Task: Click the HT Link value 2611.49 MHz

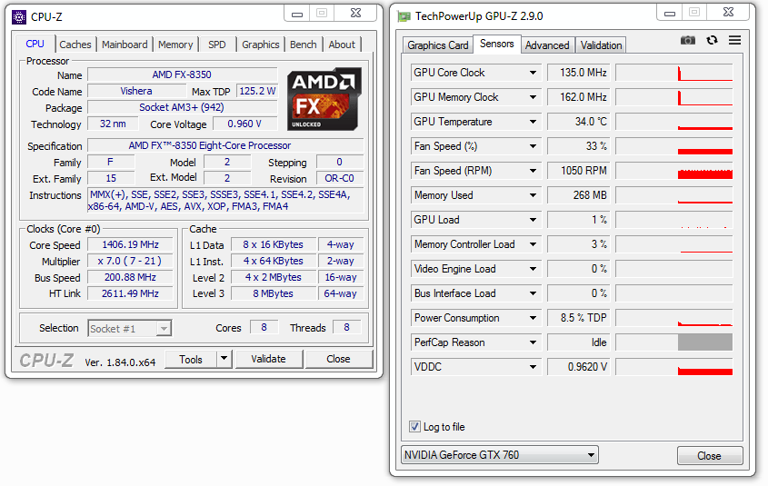Action: click(130, 293)
